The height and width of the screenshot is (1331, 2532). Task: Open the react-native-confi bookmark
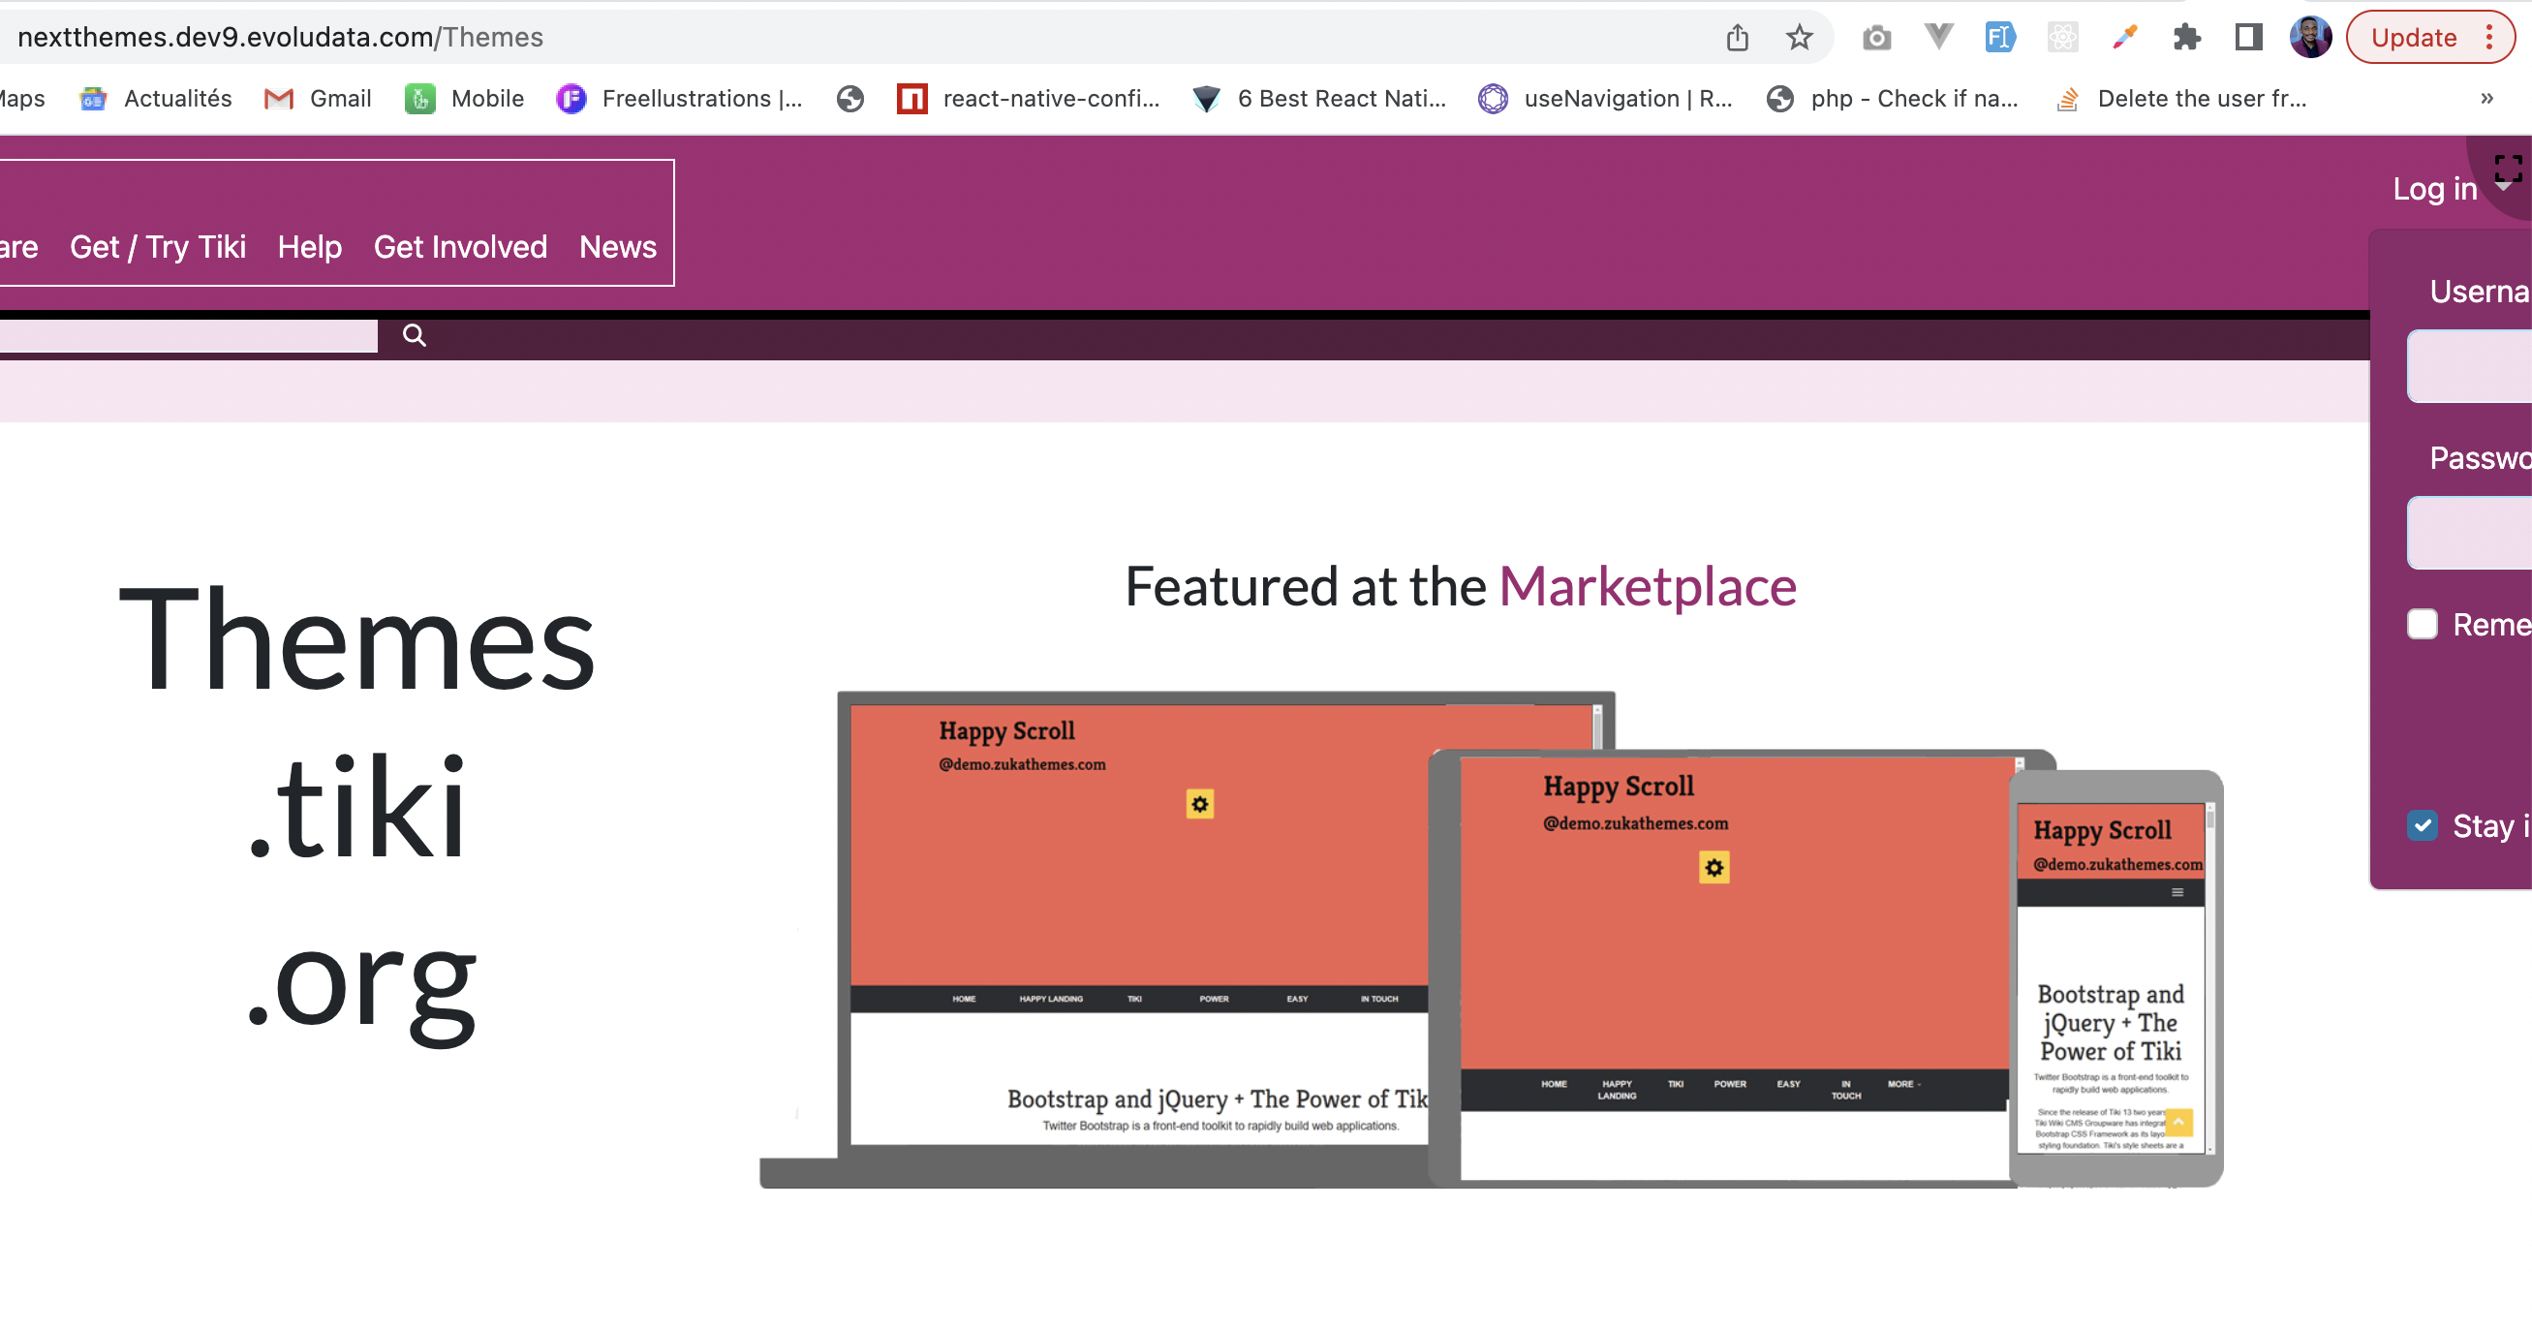[1028, 98]
